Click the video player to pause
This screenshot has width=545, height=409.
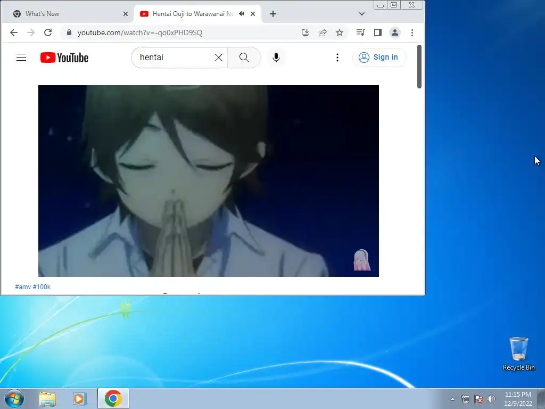coord(209,181)
